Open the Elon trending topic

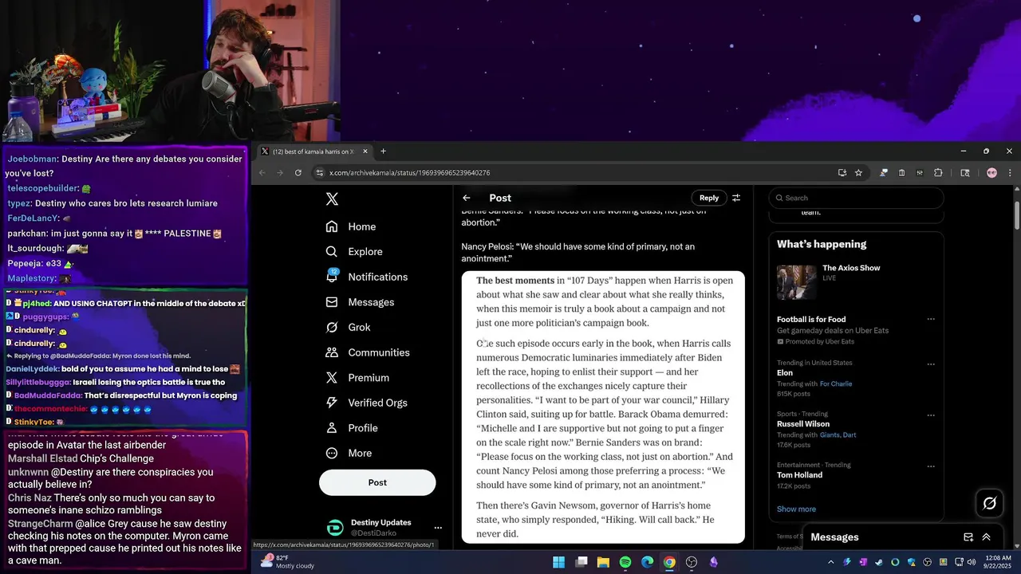[856, 378]
